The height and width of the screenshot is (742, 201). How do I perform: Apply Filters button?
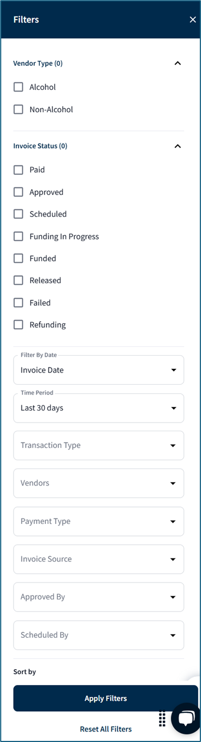106,698
